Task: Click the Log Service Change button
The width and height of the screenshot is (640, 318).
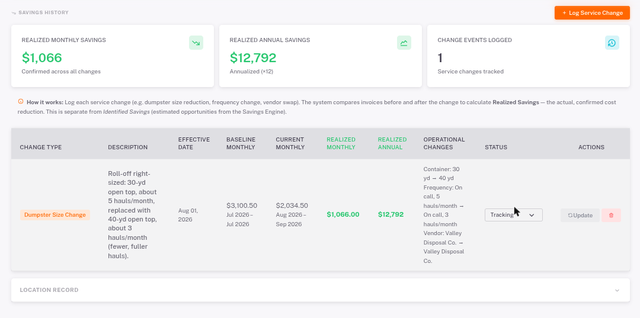Action: (x=592, y=12)
